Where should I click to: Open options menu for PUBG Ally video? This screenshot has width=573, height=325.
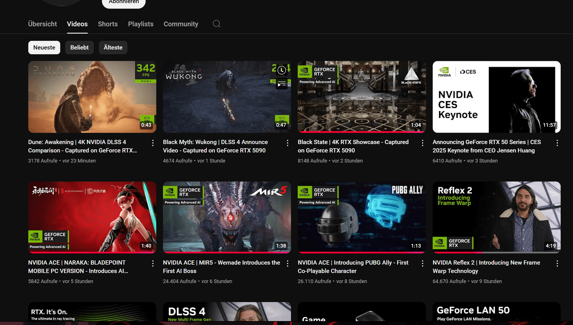[x=422, y=263]
